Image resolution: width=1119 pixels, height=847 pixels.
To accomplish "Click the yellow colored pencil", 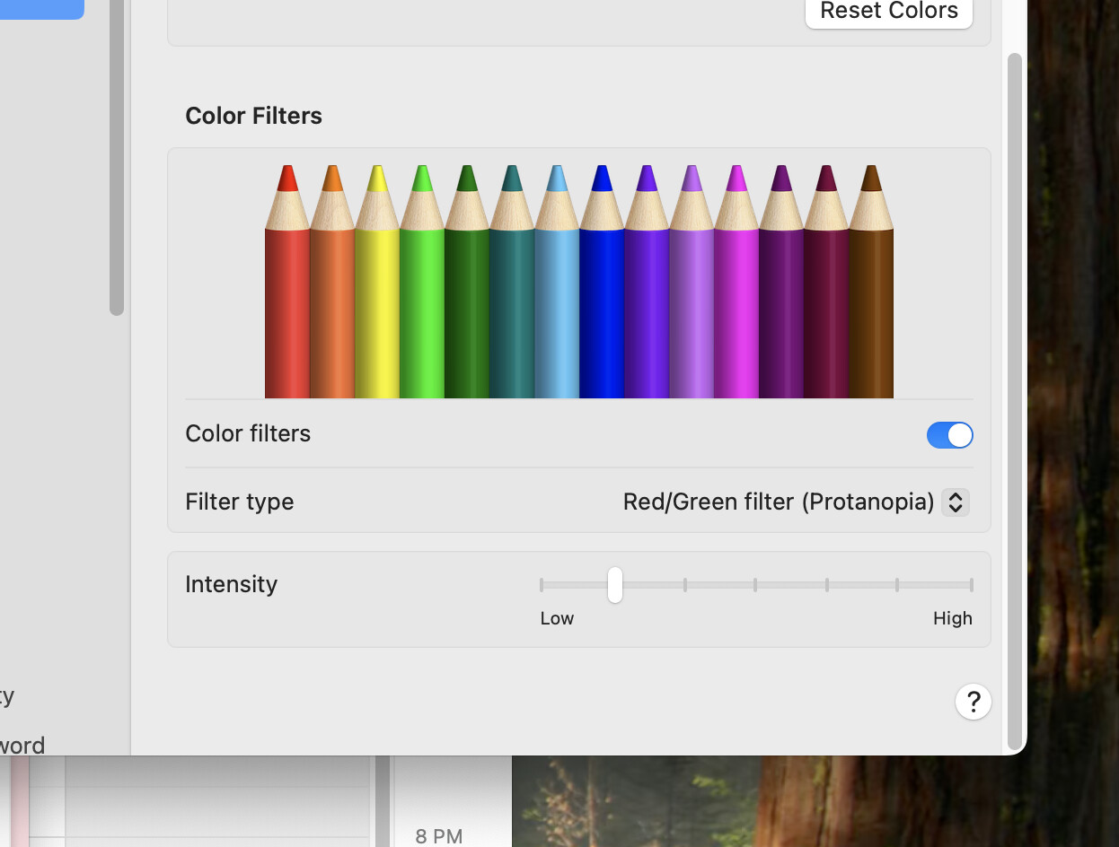I will 377,305.
